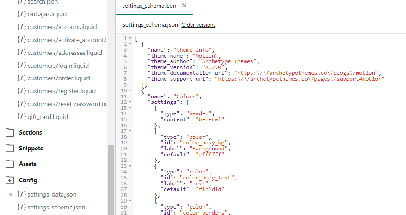Fold the settings array at line 12
406x215 pixels.
130,102
